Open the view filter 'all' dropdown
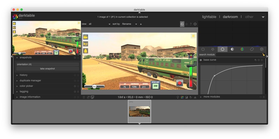 (99, 24)
